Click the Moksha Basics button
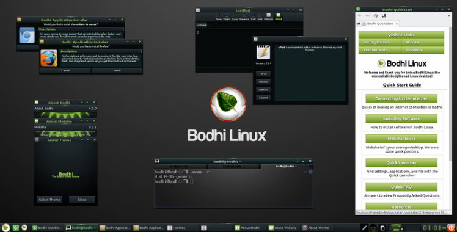The image size is (457, 232). coord(401,139)
